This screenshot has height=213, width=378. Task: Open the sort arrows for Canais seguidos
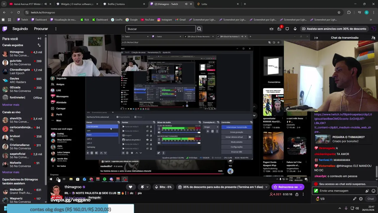39,45
